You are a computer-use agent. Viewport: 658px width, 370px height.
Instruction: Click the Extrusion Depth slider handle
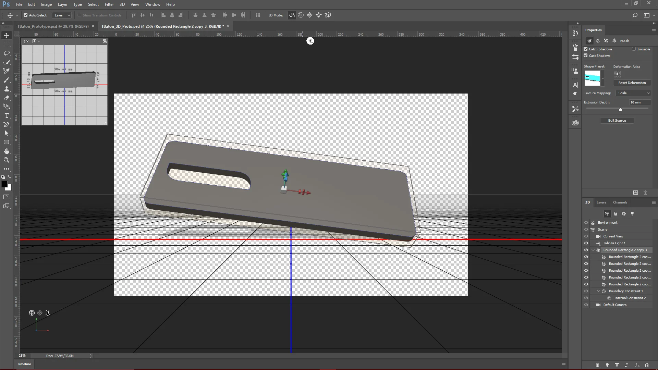pyautogui.click(x=620, y=110)
